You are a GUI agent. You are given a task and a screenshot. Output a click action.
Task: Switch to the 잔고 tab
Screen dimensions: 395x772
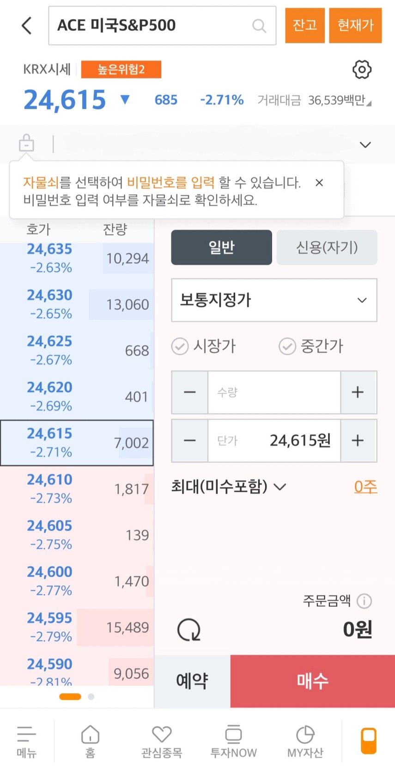pyautogui.click(x=304, y=25)
